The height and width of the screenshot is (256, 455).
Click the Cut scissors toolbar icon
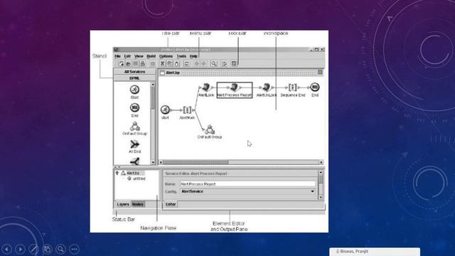[163, 63]
